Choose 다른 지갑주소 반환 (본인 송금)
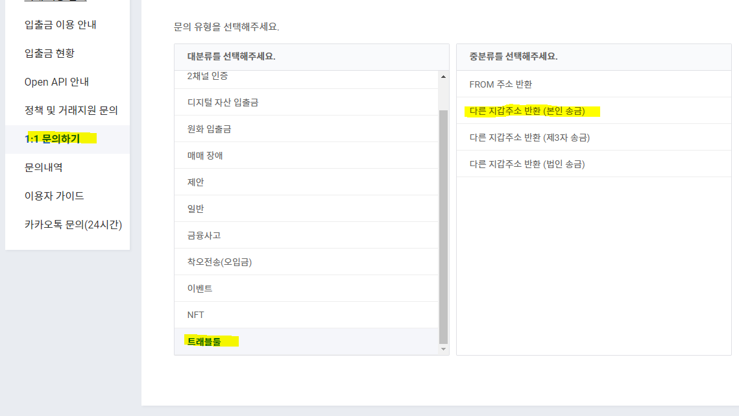The image size is (739, 416). click(594, 111)
